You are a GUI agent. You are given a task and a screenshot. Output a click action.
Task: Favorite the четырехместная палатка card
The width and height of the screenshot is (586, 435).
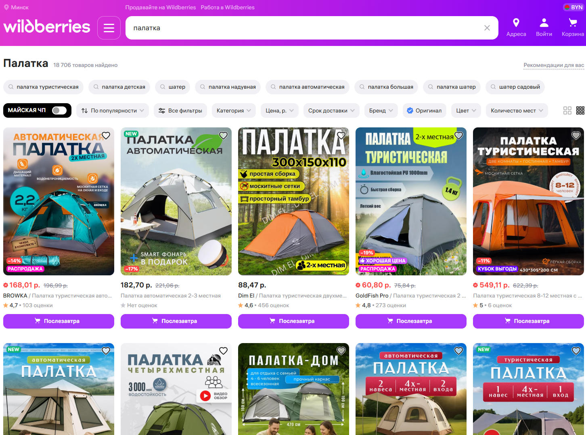point(223,351)
